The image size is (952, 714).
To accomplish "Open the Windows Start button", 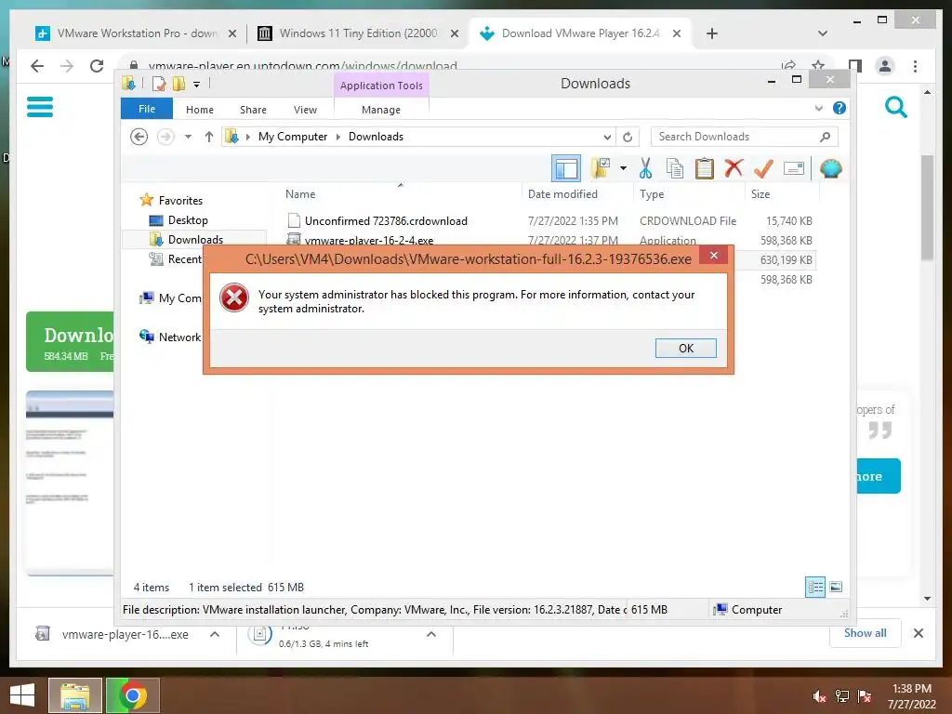I will (x=22, y=695).
